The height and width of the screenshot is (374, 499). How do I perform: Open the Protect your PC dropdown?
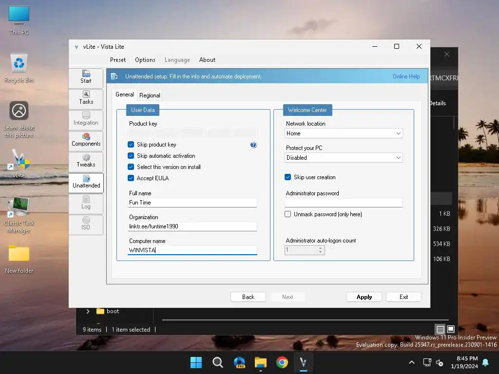coord(344,157)
